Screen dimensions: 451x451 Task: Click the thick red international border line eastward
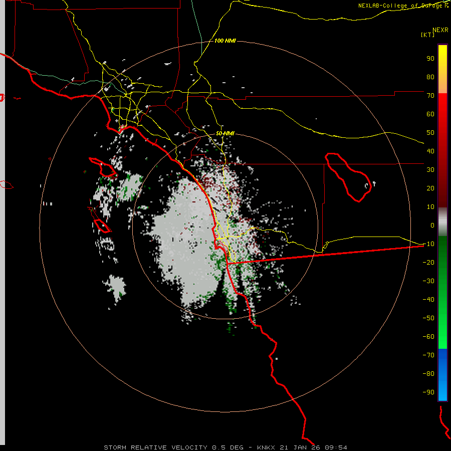tap(325, 255)
